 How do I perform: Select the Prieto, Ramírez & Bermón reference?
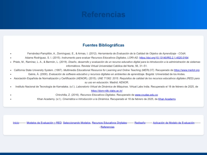[107, 64]
